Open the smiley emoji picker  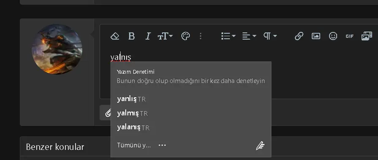pyautogui.click(x=333, y=36)
